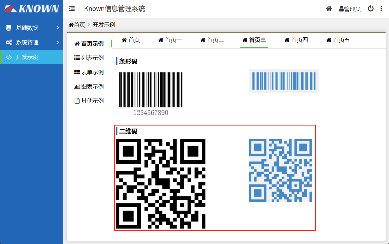Image resolution: width=389 pixels, height=244 pixels.
Task: Open the vertical dots more menu
Action: tap(381, 8)
